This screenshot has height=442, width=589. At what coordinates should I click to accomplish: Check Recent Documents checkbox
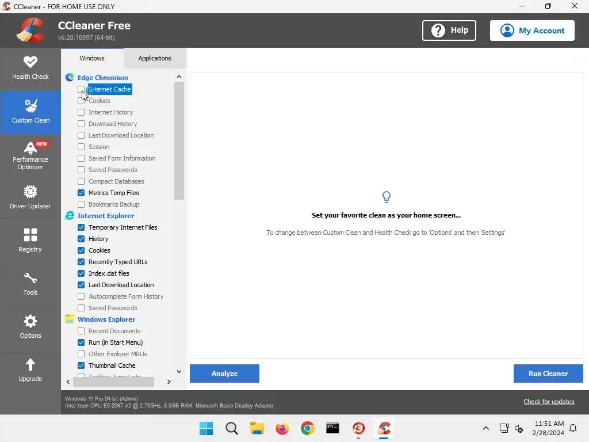click(x=81, y=331)
